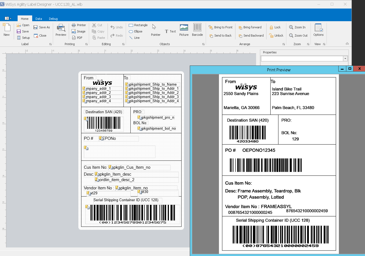
Task: Collapse the ribbon with the chevron
Action: click(x=347, y=44)
